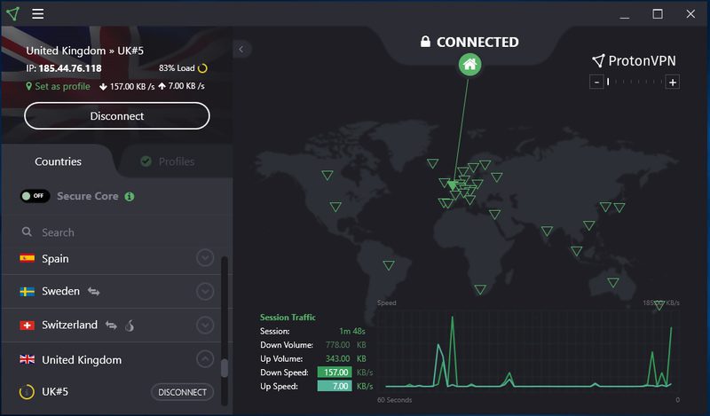Click the P2P arrows icon next to Sweden
The height and width of the screenshot is (416, 710).
(94, 291)
